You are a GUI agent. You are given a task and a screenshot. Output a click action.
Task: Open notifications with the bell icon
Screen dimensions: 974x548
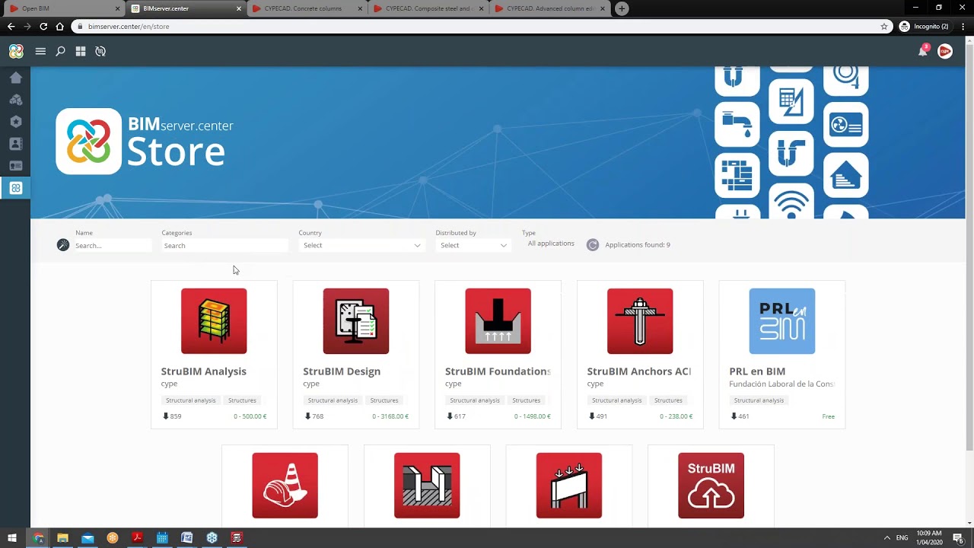(923, 51)
